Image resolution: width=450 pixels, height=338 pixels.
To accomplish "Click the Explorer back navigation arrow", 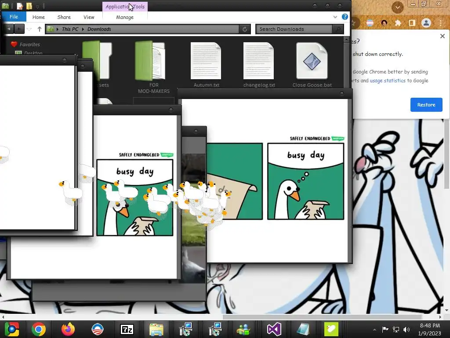I will 9,29.
